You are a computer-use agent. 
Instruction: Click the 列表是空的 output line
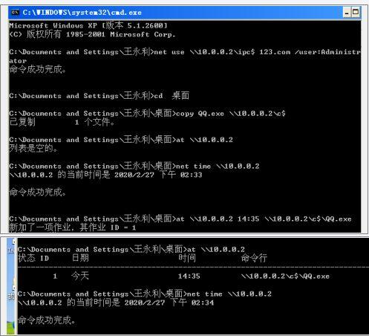coord(33,149)
